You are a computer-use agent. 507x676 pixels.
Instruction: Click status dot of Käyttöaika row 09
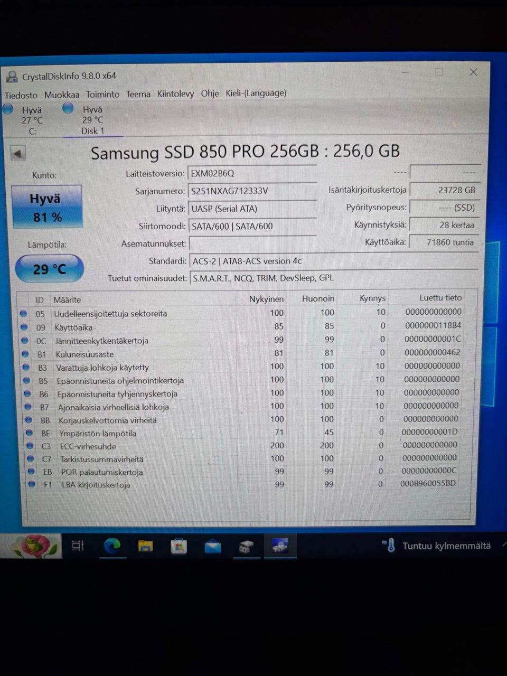click(24, 327)
